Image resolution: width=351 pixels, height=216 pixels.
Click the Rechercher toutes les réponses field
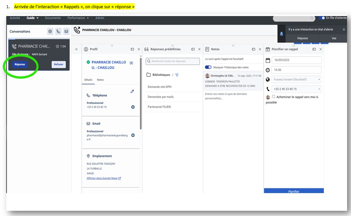pyautogui.click(x=173, y=61)
